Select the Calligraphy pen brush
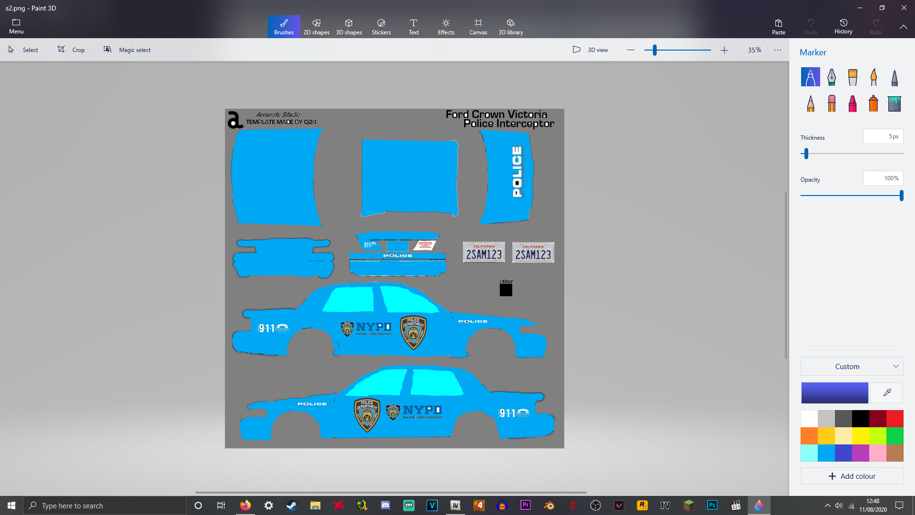The height and width of the screenshot is (515, 915). pos(832,77)
